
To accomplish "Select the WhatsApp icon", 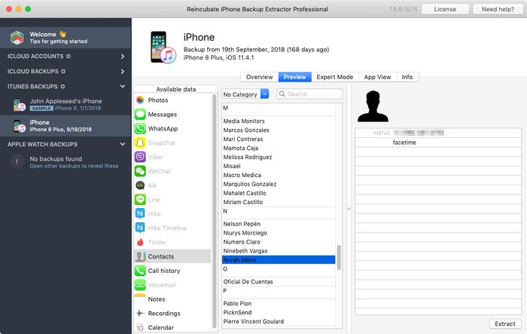I will (140, 129).
